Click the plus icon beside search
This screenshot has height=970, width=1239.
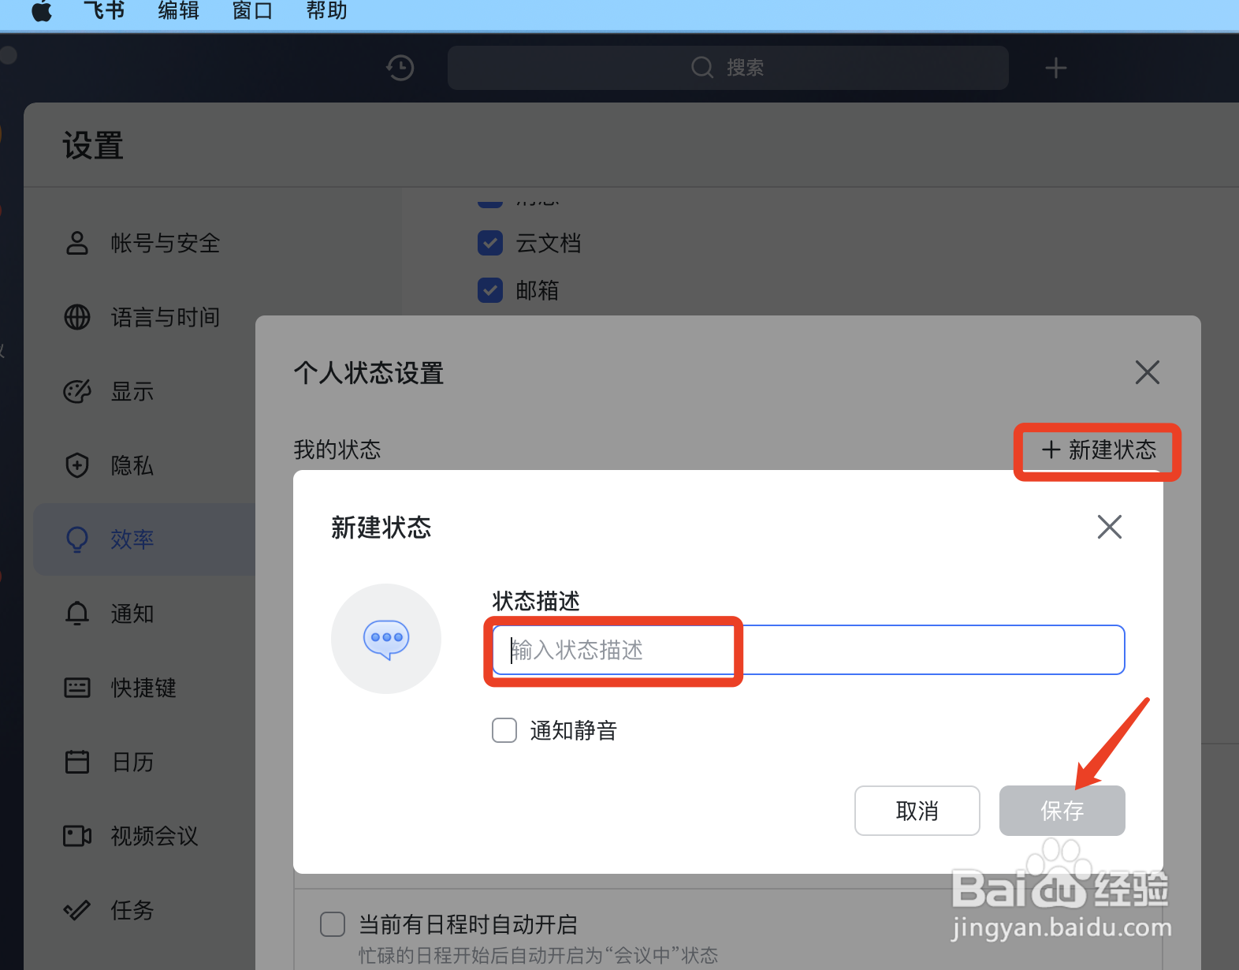point(1056,68)
